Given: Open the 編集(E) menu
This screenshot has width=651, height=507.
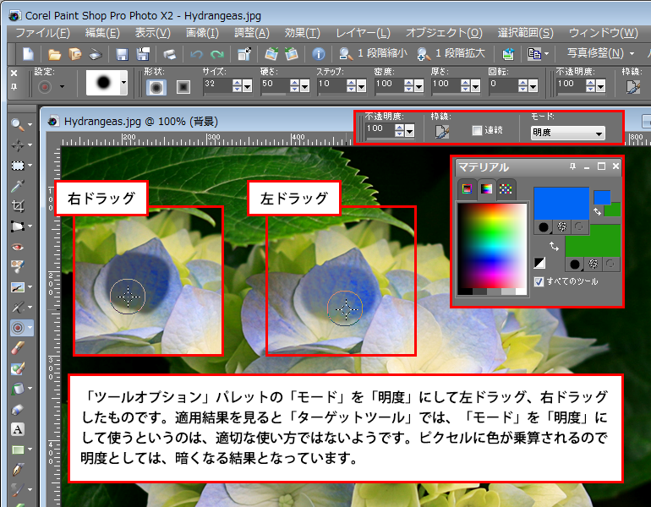Looking at the screenshot, I should tap(102, 33).
